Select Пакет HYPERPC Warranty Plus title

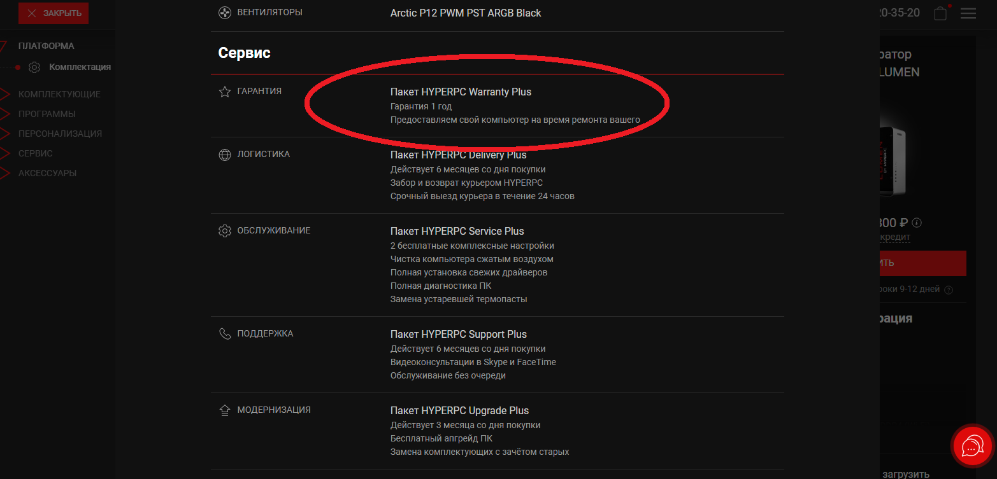click(x=461, y=92)
